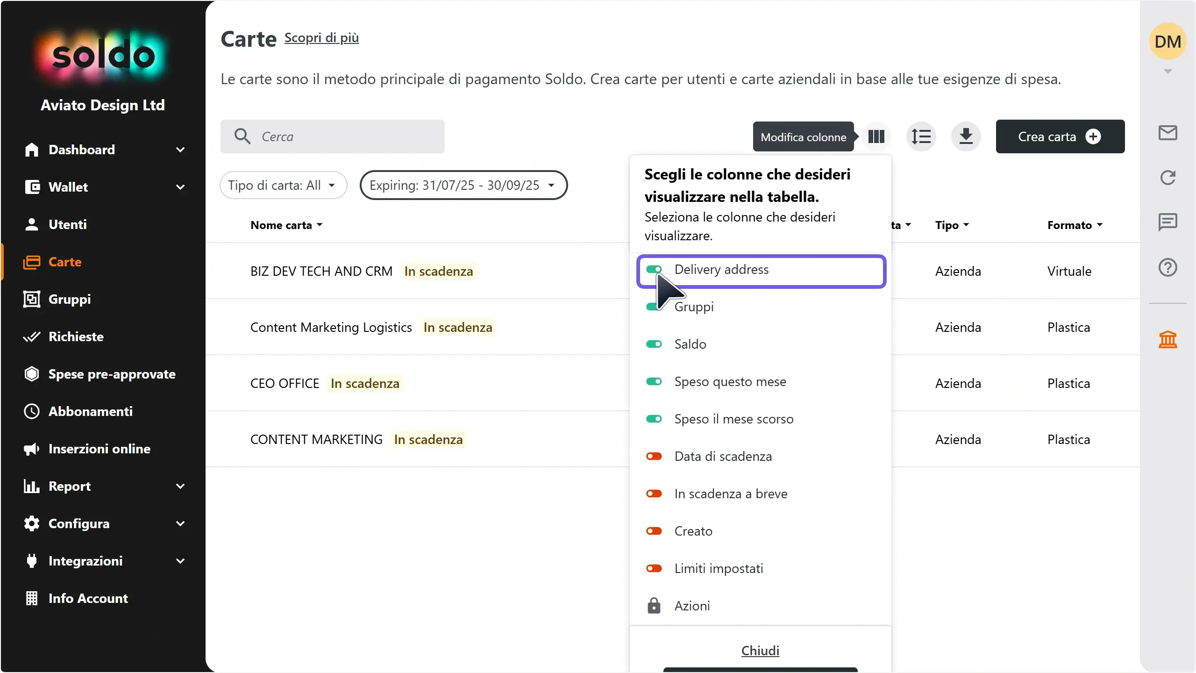The width and height of the screenshot is (1196, 673).
Task: Click the search magnifier icon
Action: pos(242,136)
